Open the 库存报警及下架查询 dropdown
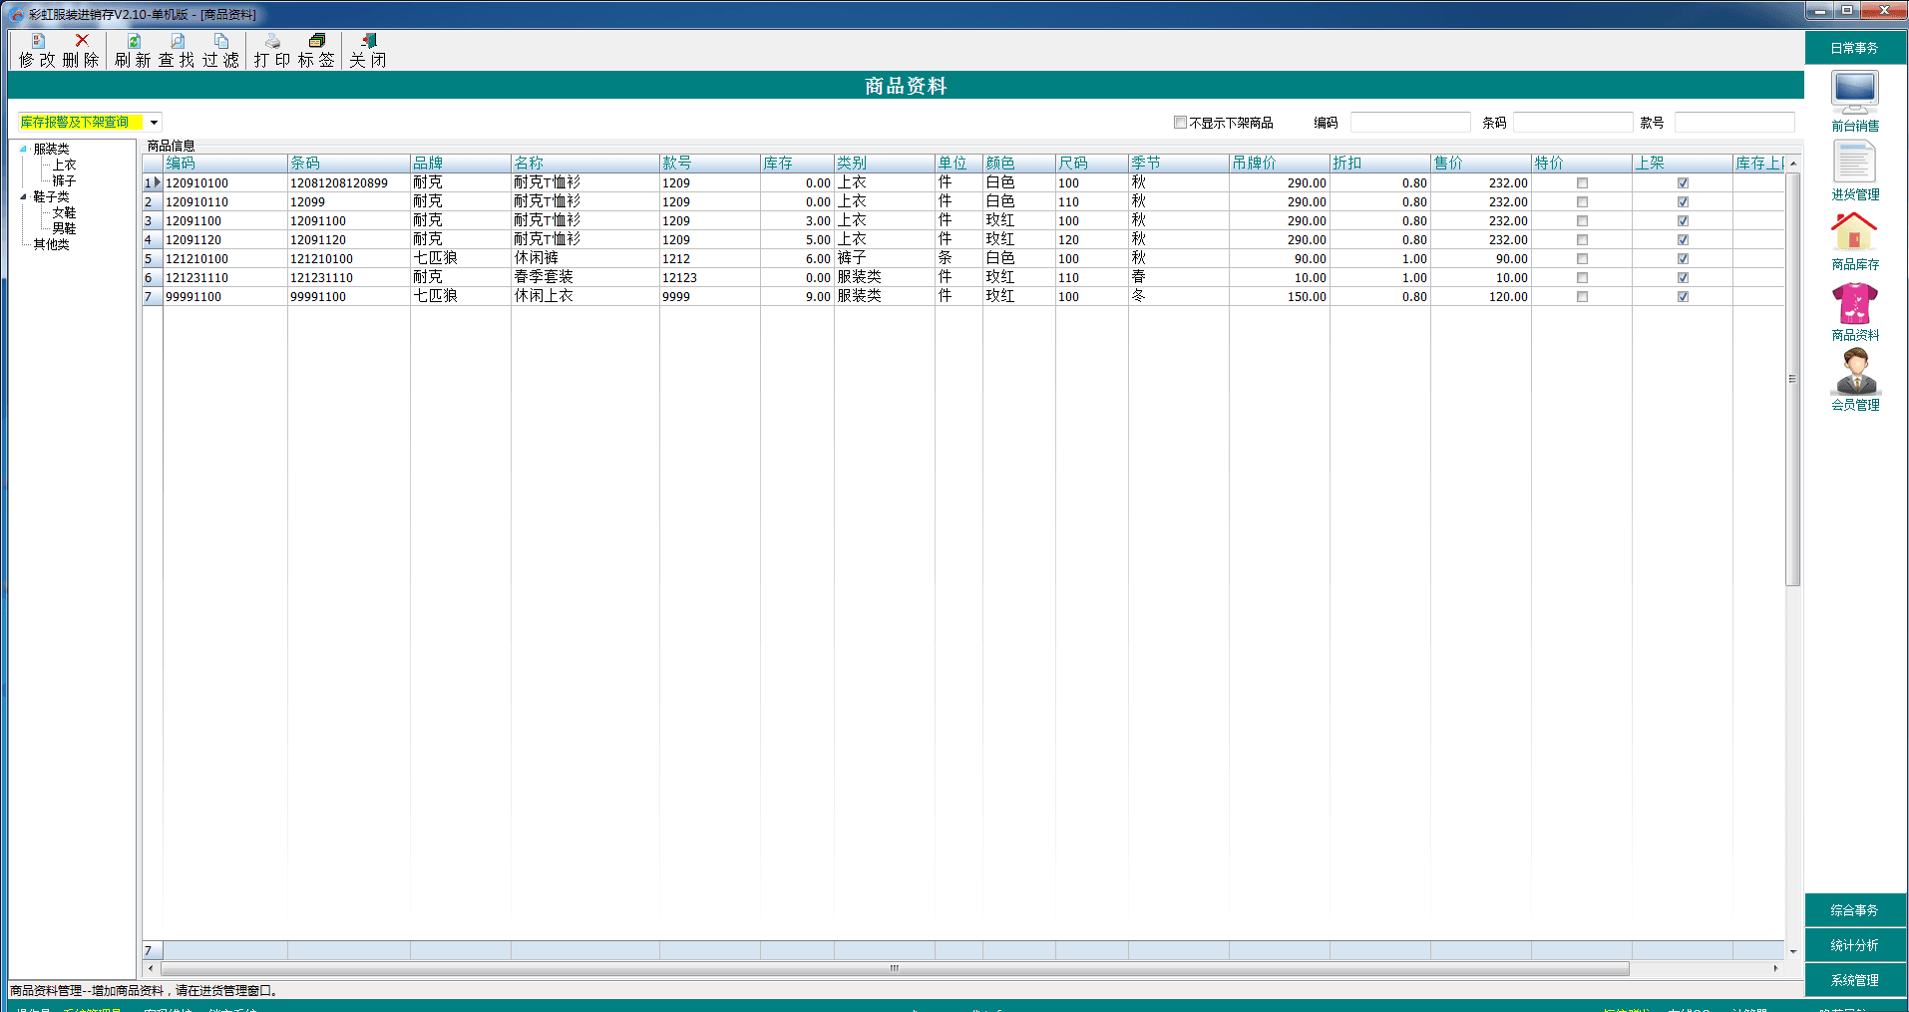The image size is (1909, 1012). tap(154, 123)
